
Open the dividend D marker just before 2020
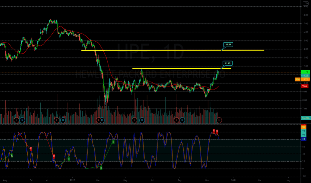pyautogui.click(x=63, y=120)
